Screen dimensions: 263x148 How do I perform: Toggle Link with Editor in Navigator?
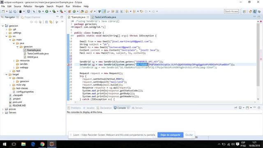pos(51,22)
